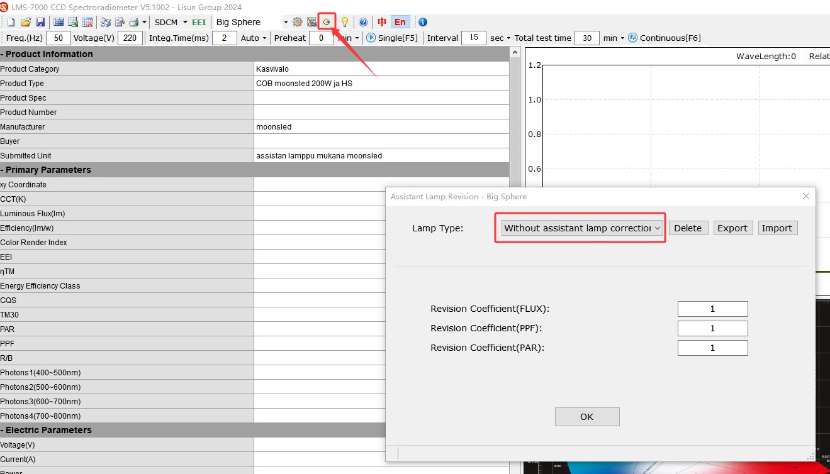
Task: Switch interface language to Chinese (中)
Action: pos(382,22)
